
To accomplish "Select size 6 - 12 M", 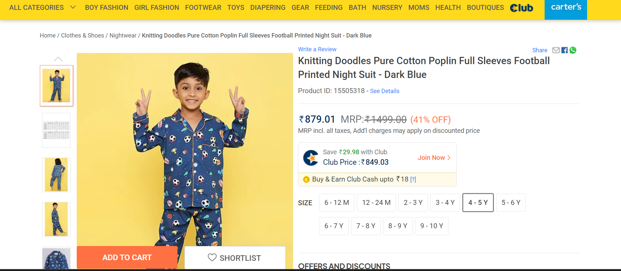I will pyautogui.click(x=337, y=203).
